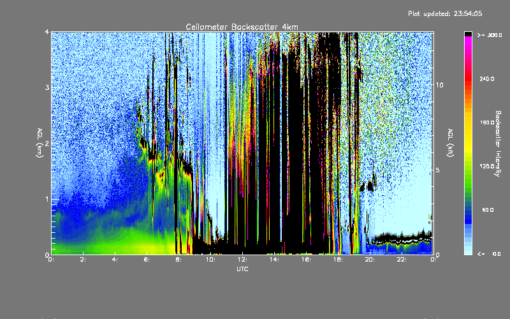Image resolution: width=510 pixels, height=319 pixels.
Task: Click the 2: tick on the UTC axis
Action: pos(84,260)
